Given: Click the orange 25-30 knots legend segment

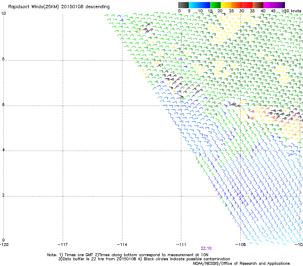Looking at the screenshot, I should [x=237, y=5].
